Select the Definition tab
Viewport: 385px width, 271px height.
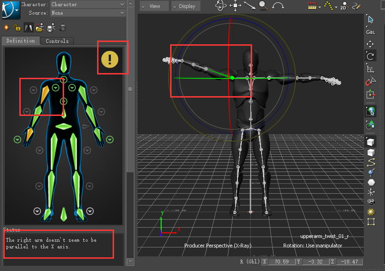pos(20,41)
